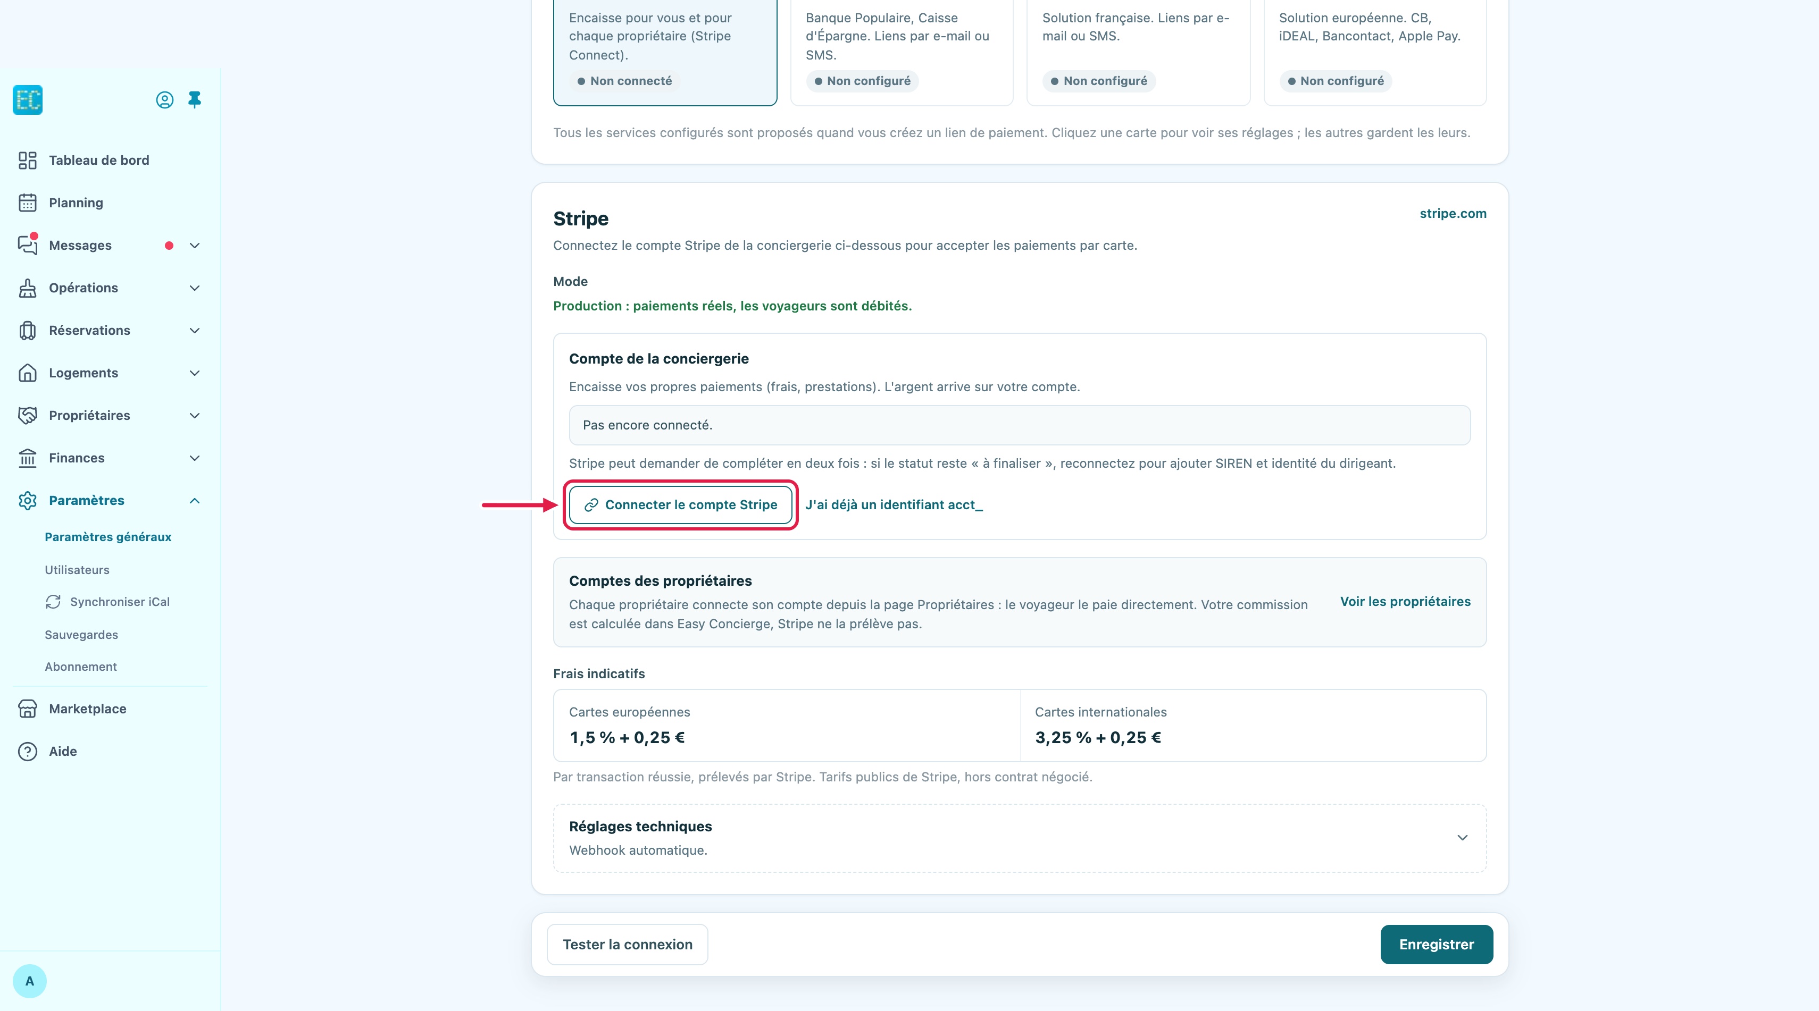The height and width of the screenshot is (1011, 1819).
Task: Open the user avatar A
Action: tap(30, 981)
